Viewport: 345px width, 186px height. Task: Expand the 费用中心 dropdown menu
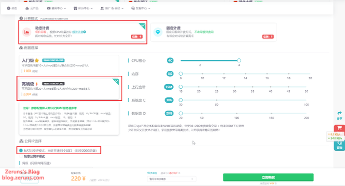56,8
